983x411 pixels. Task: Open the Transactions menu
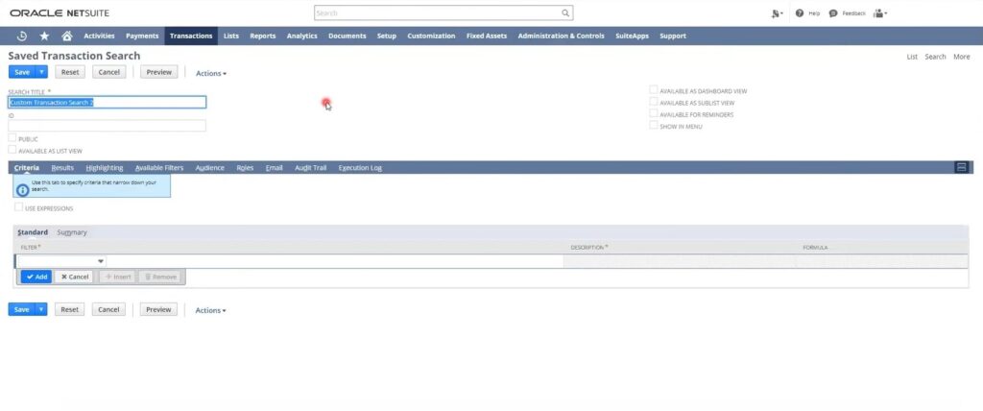[191, 36]
